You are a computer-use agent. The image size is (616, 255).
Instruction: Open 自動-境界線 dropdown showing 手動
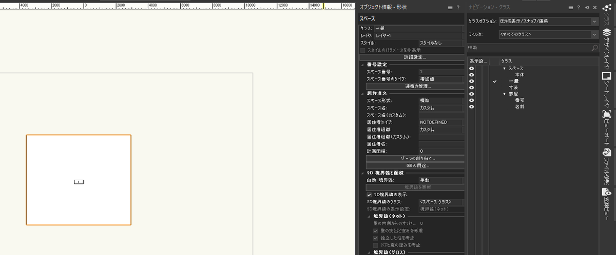441,180
